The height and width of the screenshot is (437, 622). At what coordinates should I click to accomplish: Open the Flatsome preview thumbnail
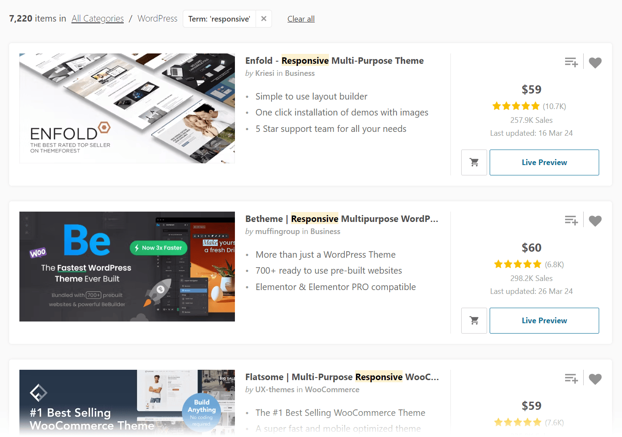127,402
